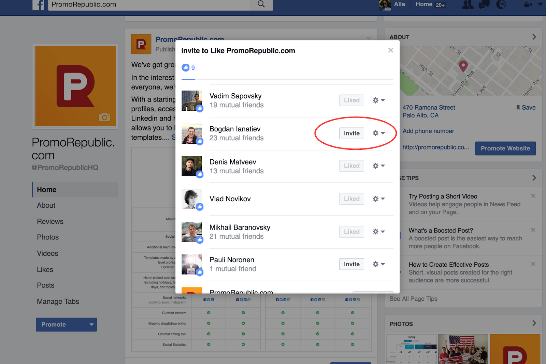Open Vadim Sapovsky's name link
Image resolution: width=546 pixels, height=364 pixels.
point(235,96)
